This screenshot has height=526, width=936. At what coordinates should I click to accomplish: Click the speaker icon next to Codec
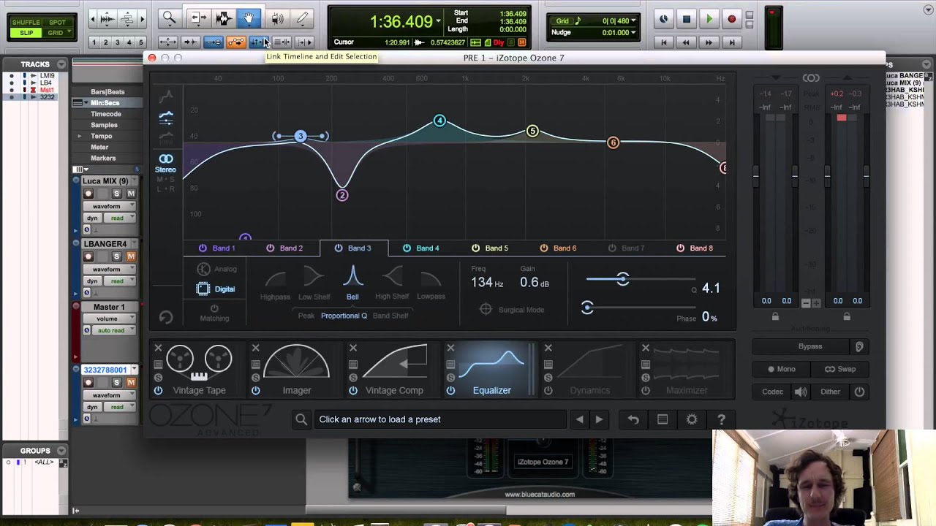click(x=801, y=392)
